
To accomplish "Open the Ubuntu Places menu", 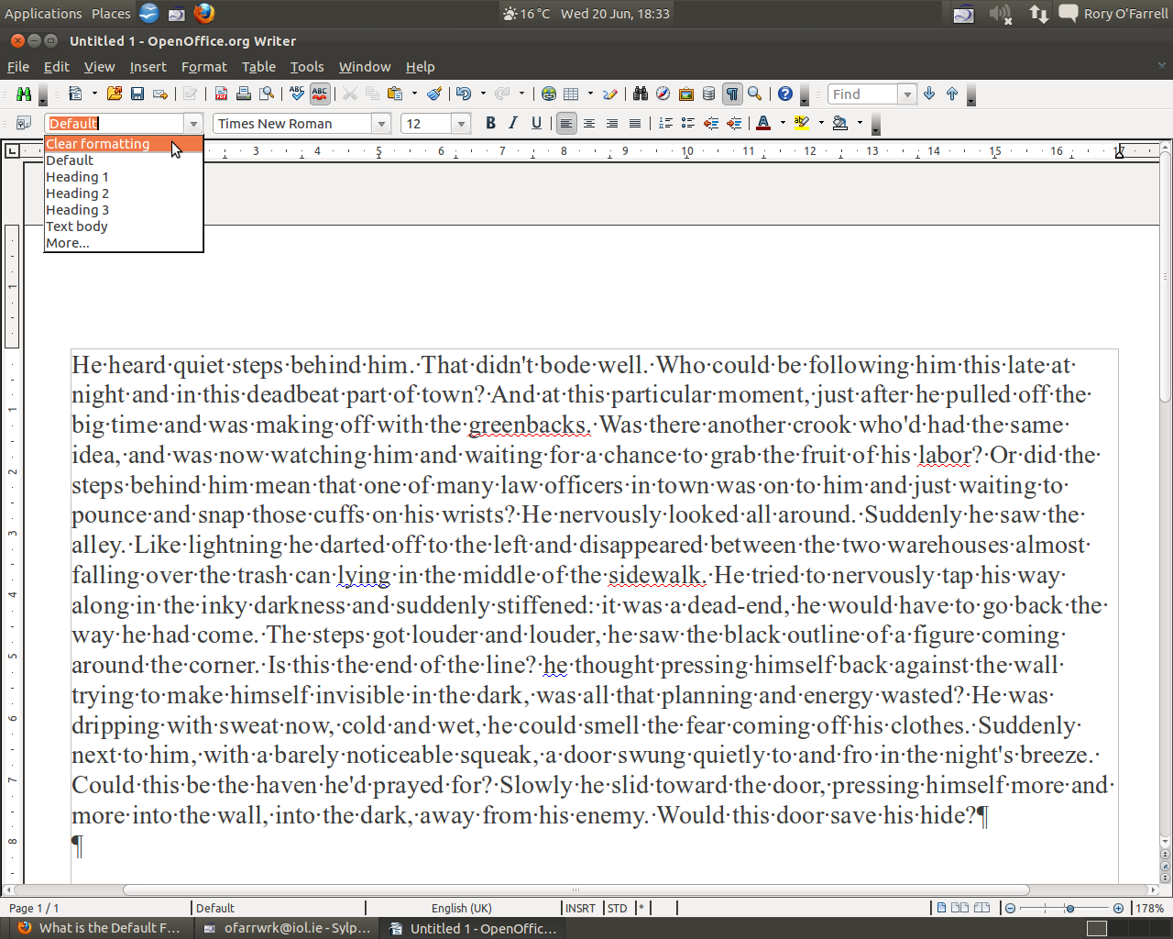I will click(x=111, y=14).
